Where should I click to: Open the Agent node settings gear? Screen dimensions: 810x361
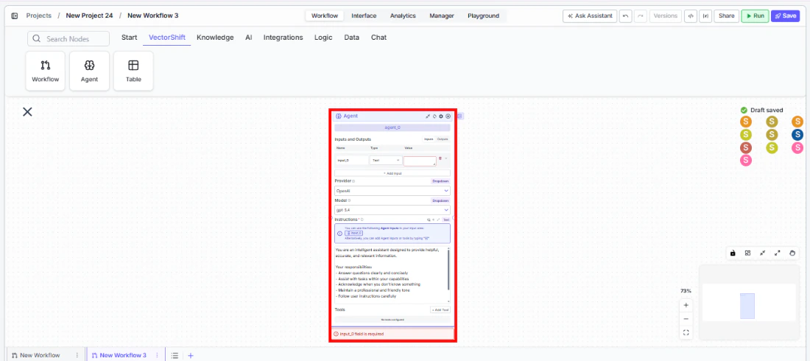point(441,116)
